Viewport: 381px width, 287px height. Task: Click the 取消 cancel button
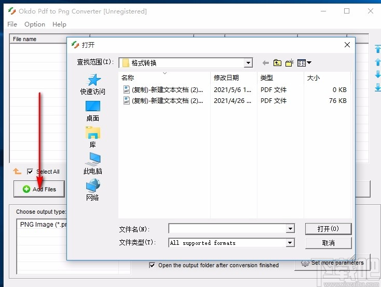pos(328,243)
